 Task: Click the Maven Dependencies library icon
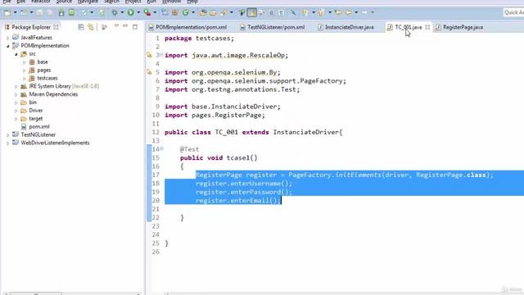click(24, 94)
